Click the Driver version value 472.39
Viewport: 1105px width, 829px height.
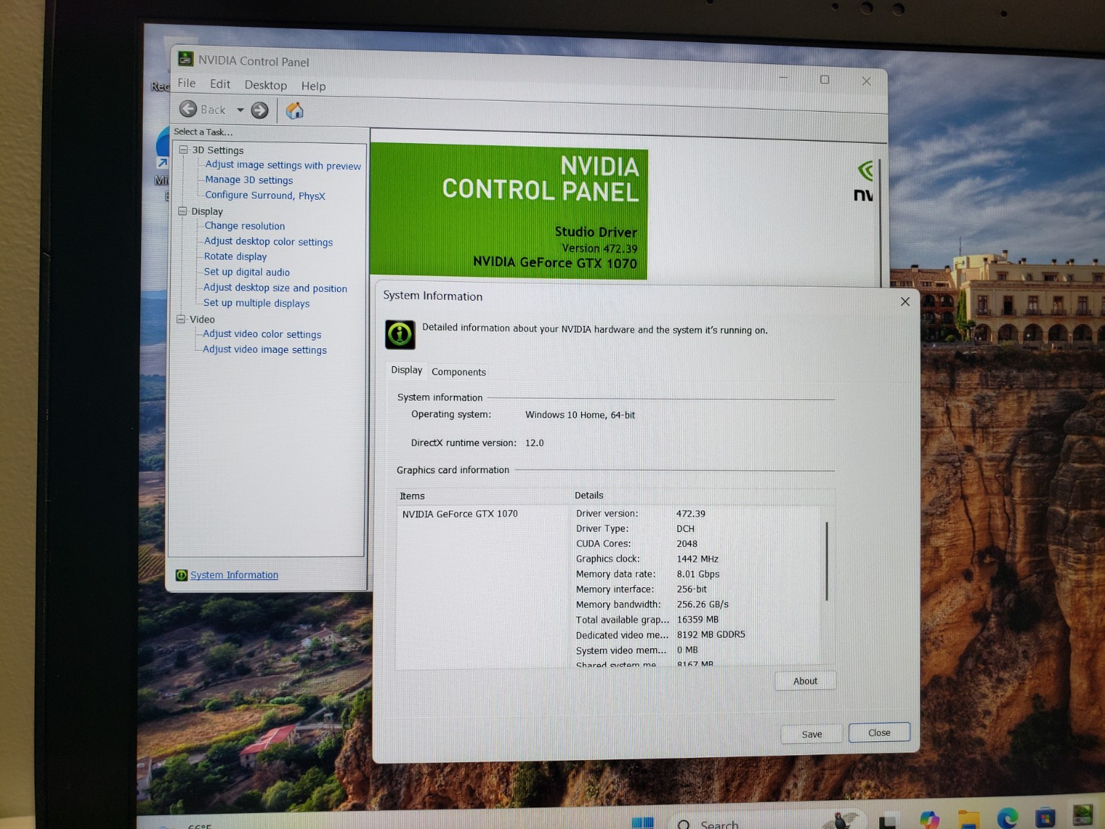point(691,514)
